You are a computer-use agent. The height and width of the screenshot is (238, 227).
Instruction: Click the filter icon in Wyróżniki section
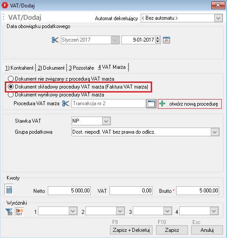(9, 212)
